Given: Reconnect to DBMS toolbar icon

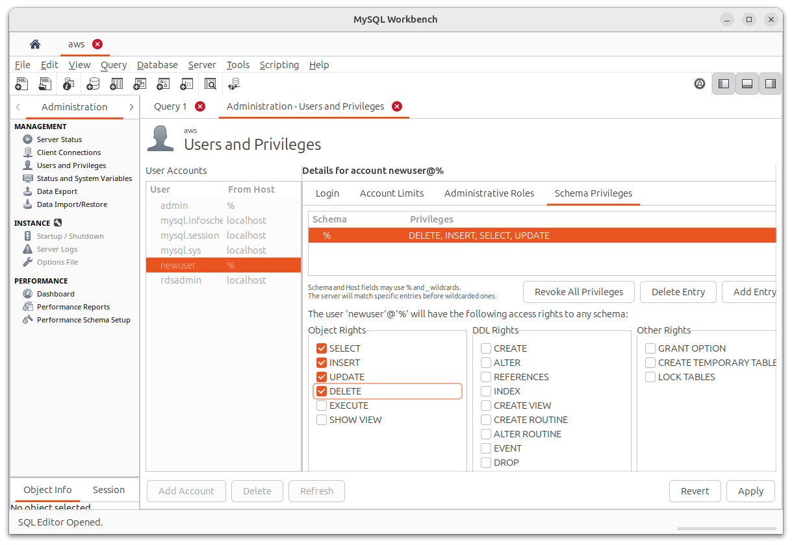Looking at the screenshot, I should pyautogui.click(x=235, y=84).
